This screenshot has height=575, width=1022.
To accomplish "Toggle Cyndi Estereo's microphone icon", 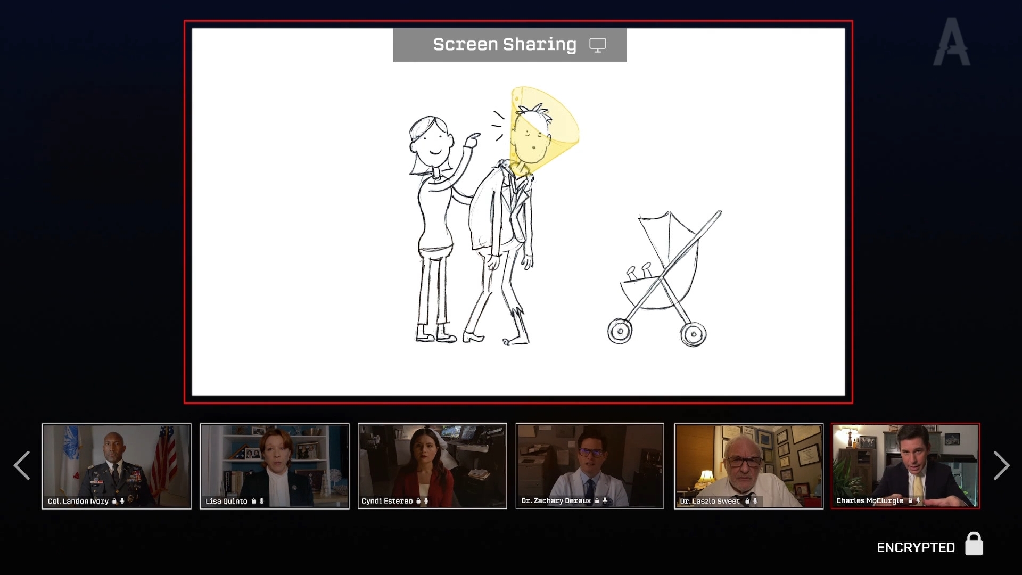I will pyautogui.click(x=426, y=501).
